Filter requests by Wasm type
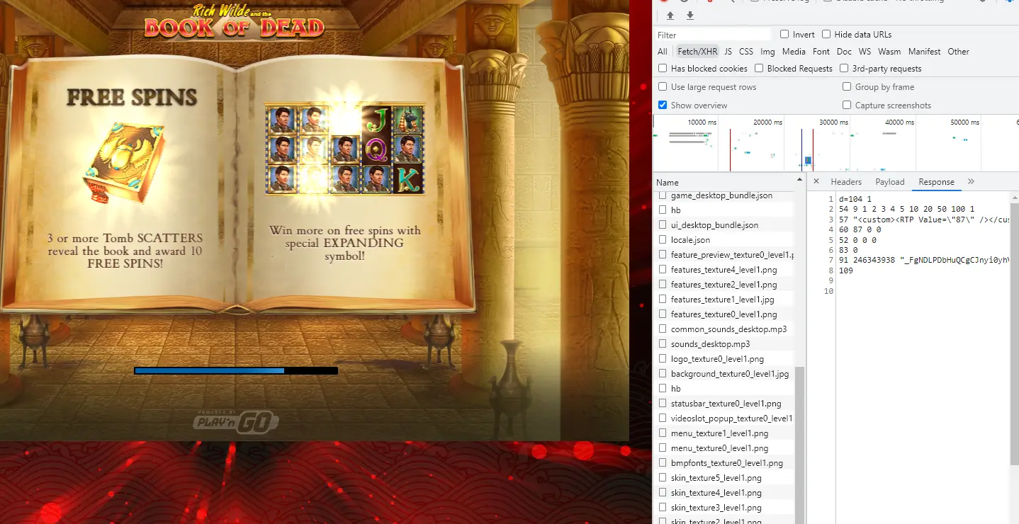Viewport: 1019px width, 524px height. (x=889, y=52)
